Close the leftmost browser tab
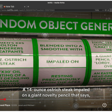Image resolution: width=112 pixels, height=112 pixels. (1, 7)
